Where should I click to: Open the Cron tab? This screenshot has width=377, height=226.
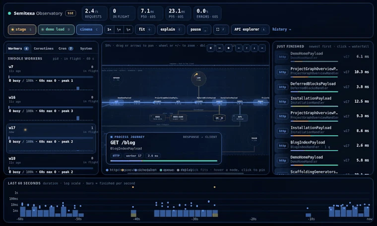coord(65,48)
